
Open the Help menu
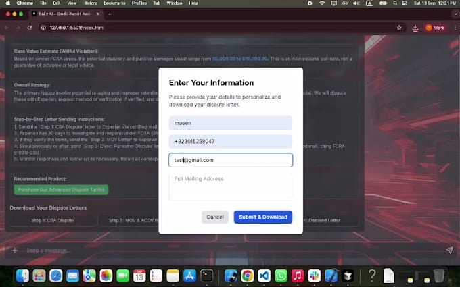pos(193,3)
